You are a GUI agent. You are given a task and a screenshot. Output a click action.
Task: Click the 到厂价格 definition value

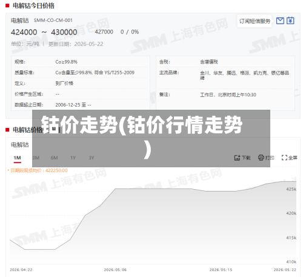tap(64, 83)
